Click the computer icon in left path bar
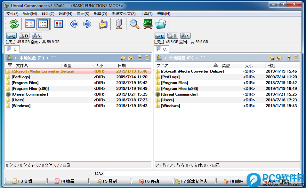Image resolution: width=306 pixels, height=188 pixels. pos(10,58)
